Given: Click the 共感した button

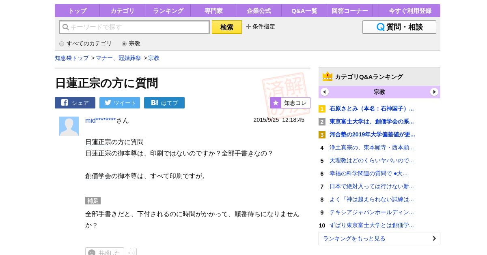Looking at the screenshot, I should pos(105,251).
